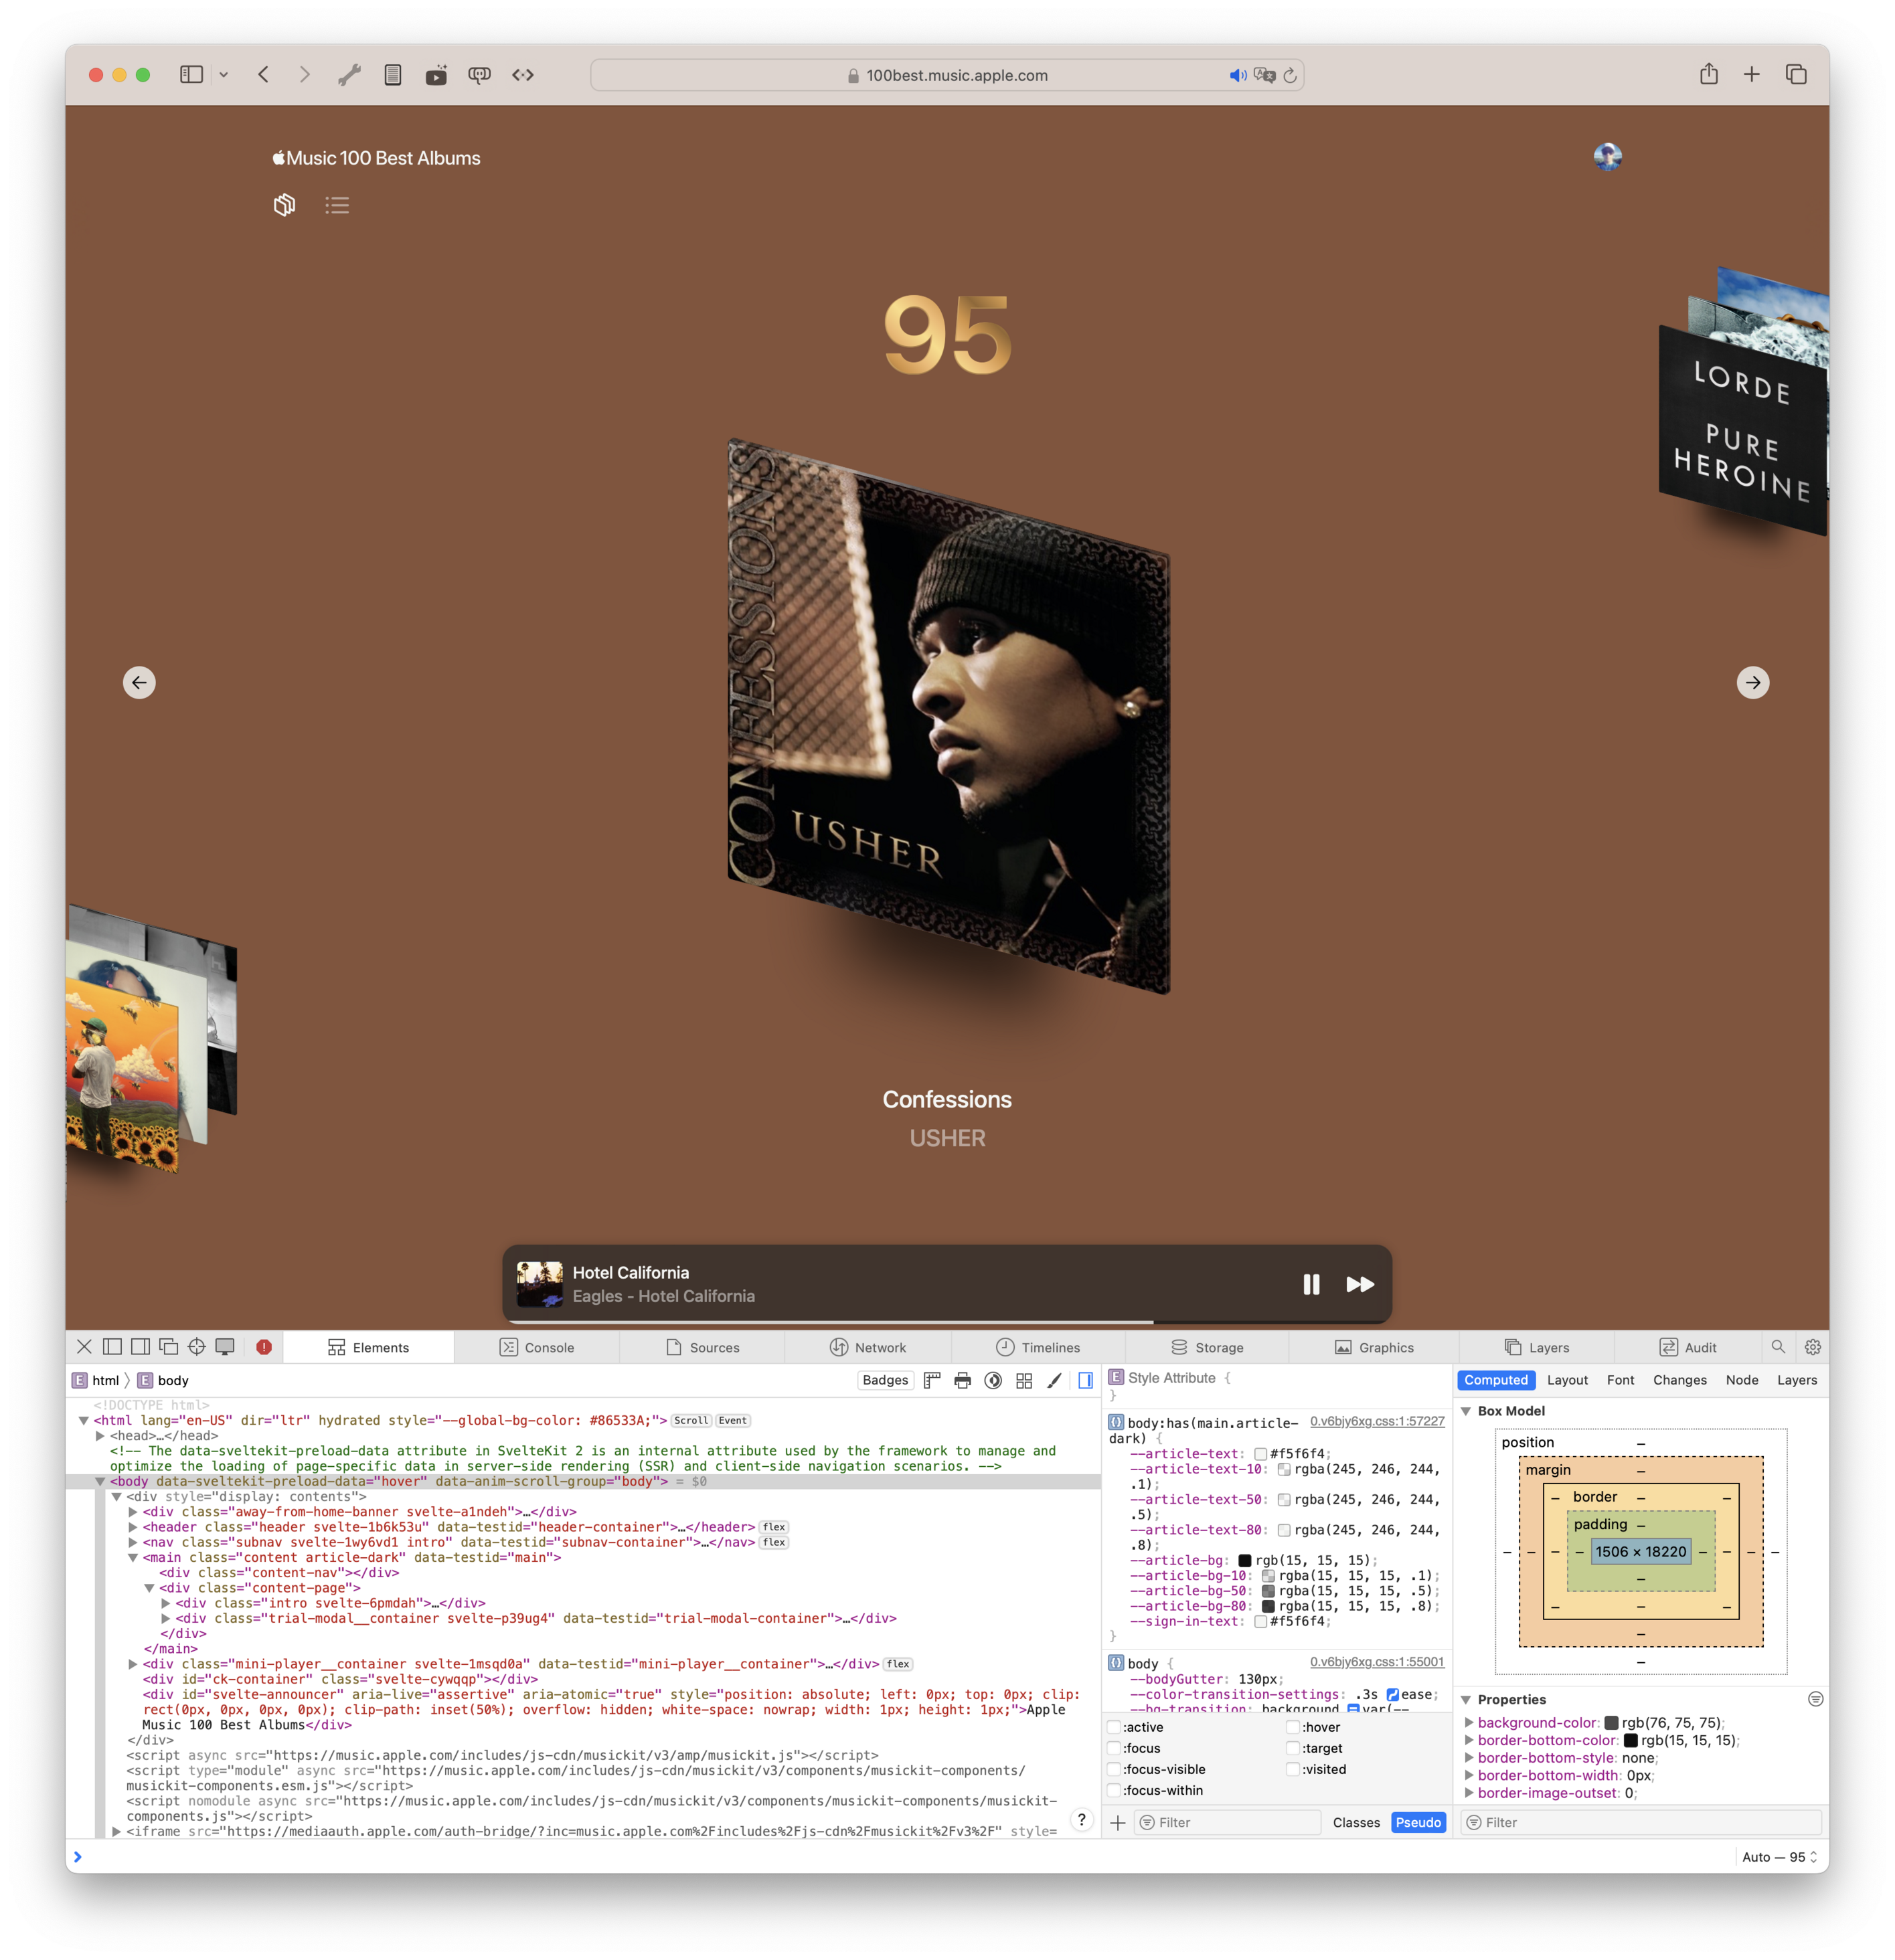Dock inspector to the left side

[112, 1347]
